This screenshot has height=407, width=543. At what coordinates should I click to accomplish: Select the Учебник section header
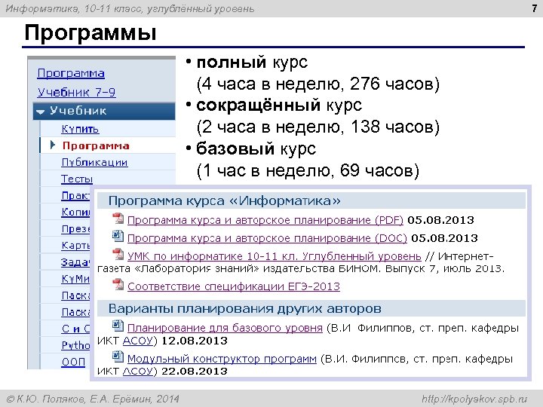point(104,111)
